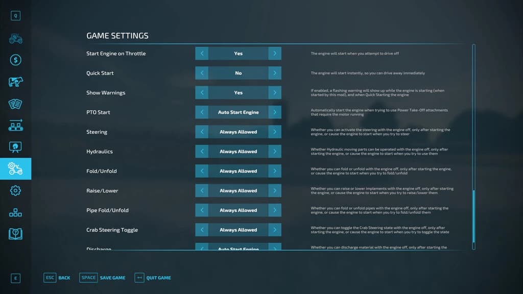Image resolution: width=523 pixels, height=294 pixels.
Task: Click the Fold/Unfold setting label
Action: coord(102,171)
